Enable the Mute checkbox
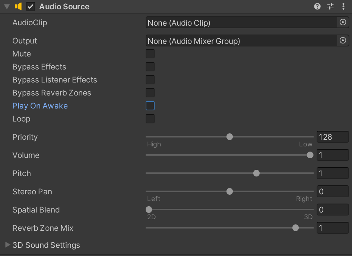Image resolution: width=352 pixels, height=256 pixels. (x=150, y=54)
